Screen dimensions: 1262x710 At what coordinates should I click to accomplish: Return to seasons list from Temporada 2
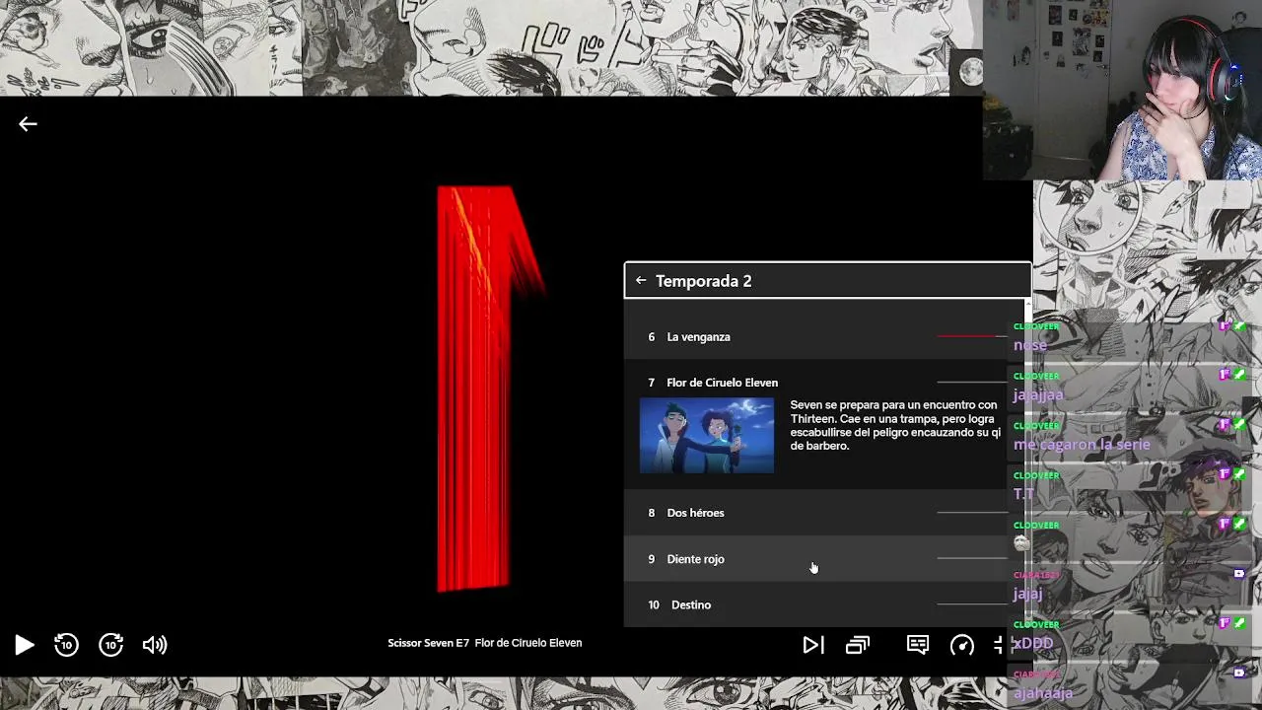641,280
